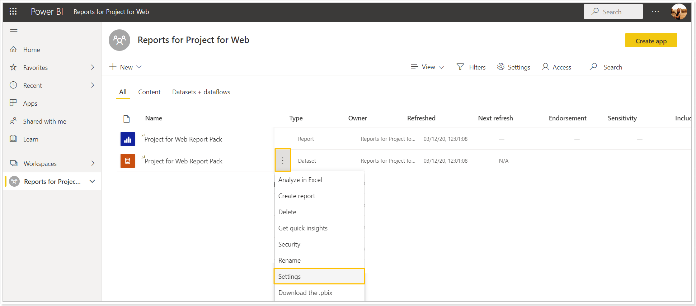The image size is (696, 306).
Task: Sort by the Name column header
Action: click(154, 118)
